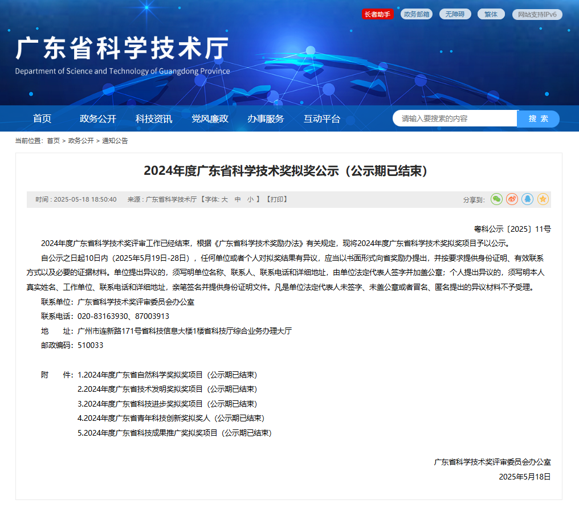Click the 打印 print link
579x508 pixels.
[x=276, y=199]
